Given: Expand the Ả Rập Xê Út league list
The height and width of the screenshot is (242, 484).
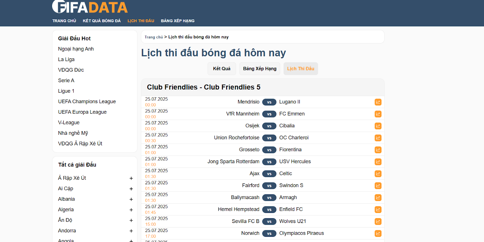Looking at the screenshot, I should click(131, 178).
